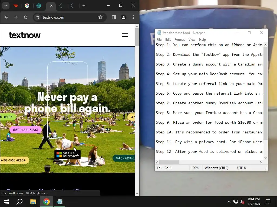Click the 436-506-6284 phone number pill
The image size is (277, 207).
[x=14, y=160]
